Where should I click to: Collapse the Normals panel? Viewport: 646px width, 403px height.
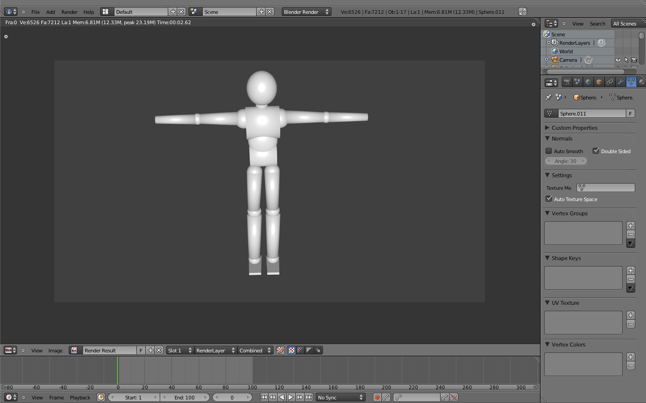point(547,138)
